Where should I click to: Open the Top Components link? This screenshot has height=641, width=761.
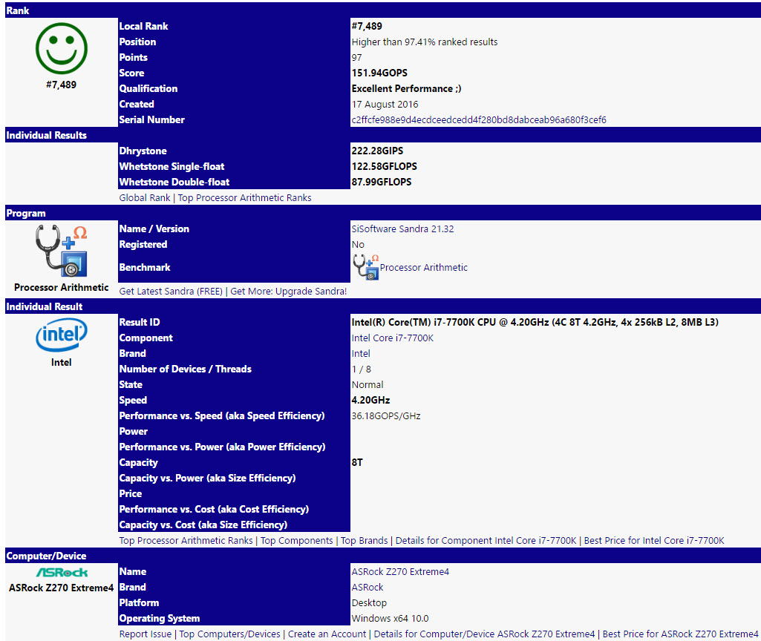pyautogui.click(x=296, y=541)
